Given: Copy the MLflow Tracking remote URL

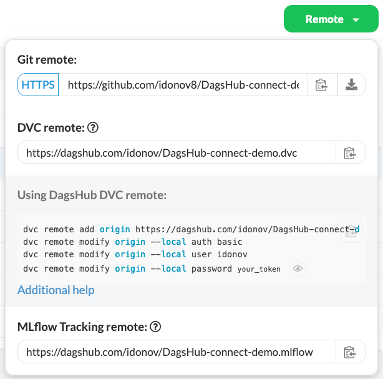Looking at the screenshot, I should pos(351,352).
